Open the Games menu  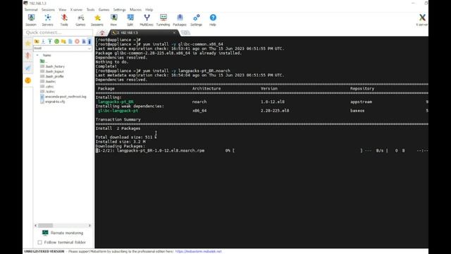click(x=104, y=9)
